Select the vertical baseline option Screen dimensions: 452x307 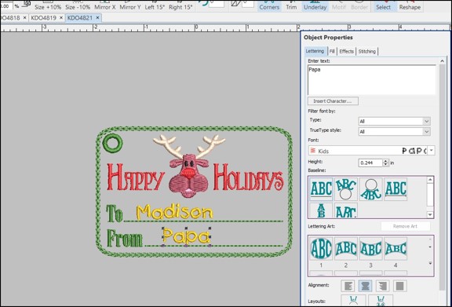click(x=321, y=210)
